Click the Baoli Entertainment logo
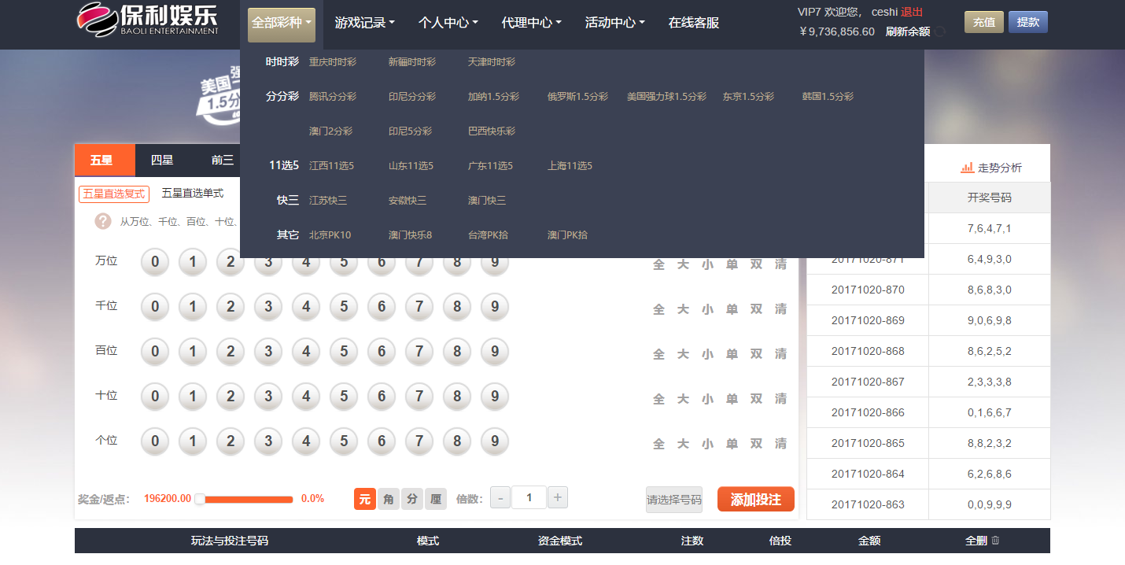This screenshot has height=565, width=1125. 148,19
